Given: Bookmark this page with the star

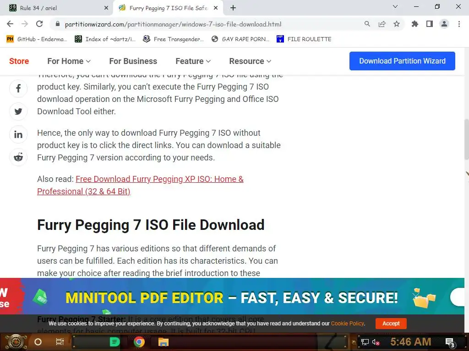Looking at the screenshot, I should [x=396, y=24].
